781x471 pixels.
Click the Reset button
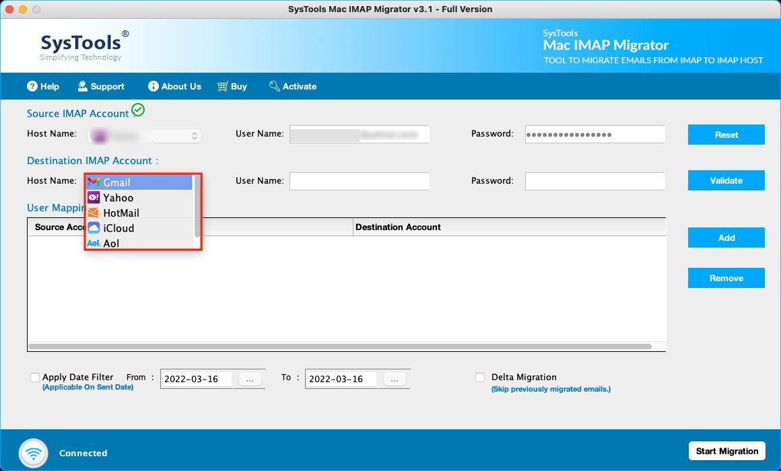pos(726,135)
